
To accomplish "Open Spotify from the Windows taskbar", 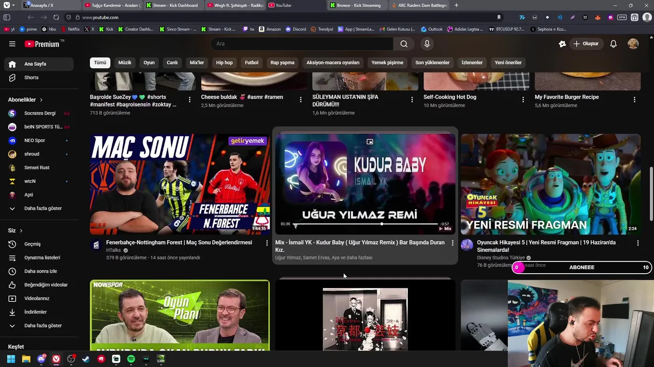I will tap(131, 359).
